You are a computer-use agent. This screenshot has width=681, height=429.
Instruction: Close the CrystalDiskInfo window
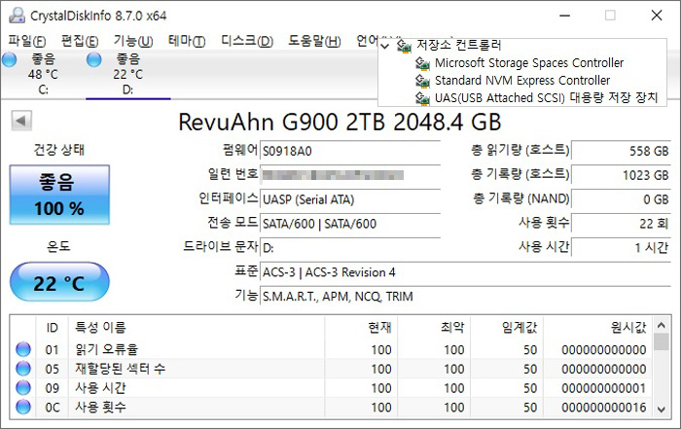(657, 16)
